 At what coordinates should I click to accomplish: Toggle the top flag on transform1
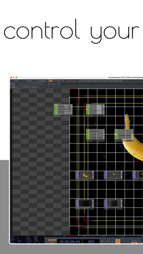point(106,172)
